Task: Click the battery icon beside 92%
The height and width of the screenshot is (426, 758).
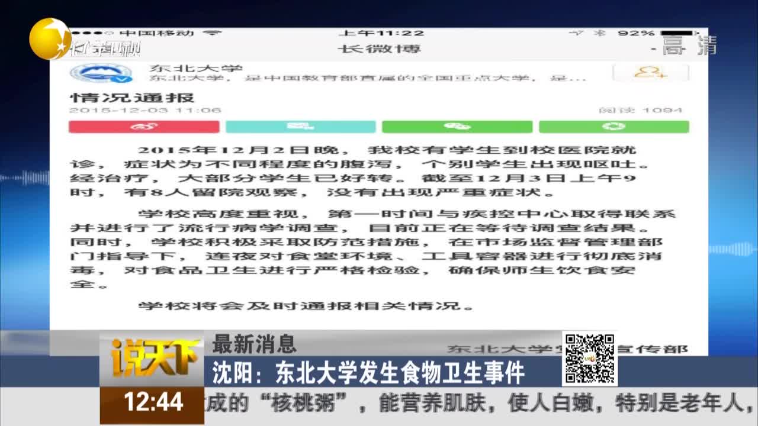Action: click(674, 33)
